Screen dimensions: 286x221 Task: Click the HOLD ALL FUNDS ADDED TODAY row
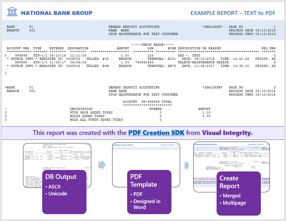pos(116,119)
